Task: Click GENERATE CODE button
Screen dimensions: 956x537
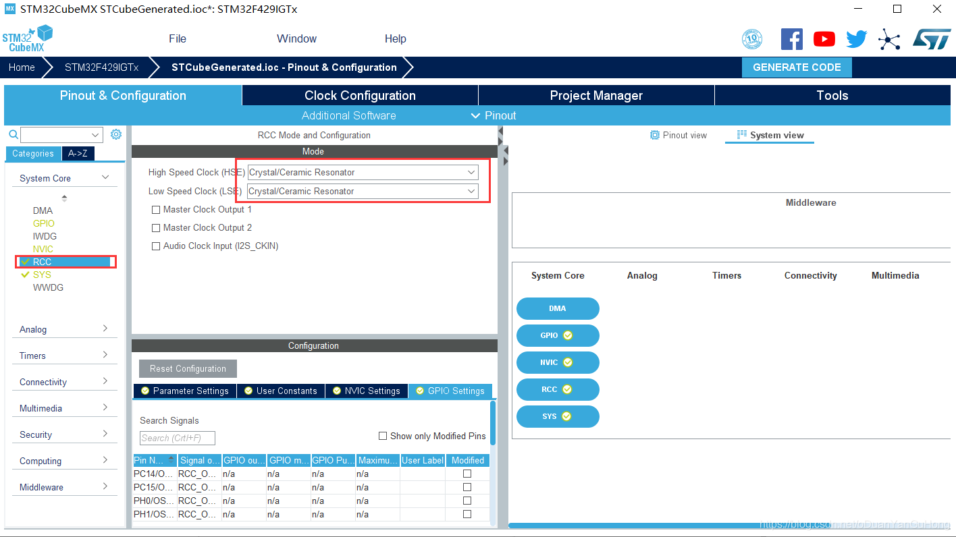Action: click(797, 67)
